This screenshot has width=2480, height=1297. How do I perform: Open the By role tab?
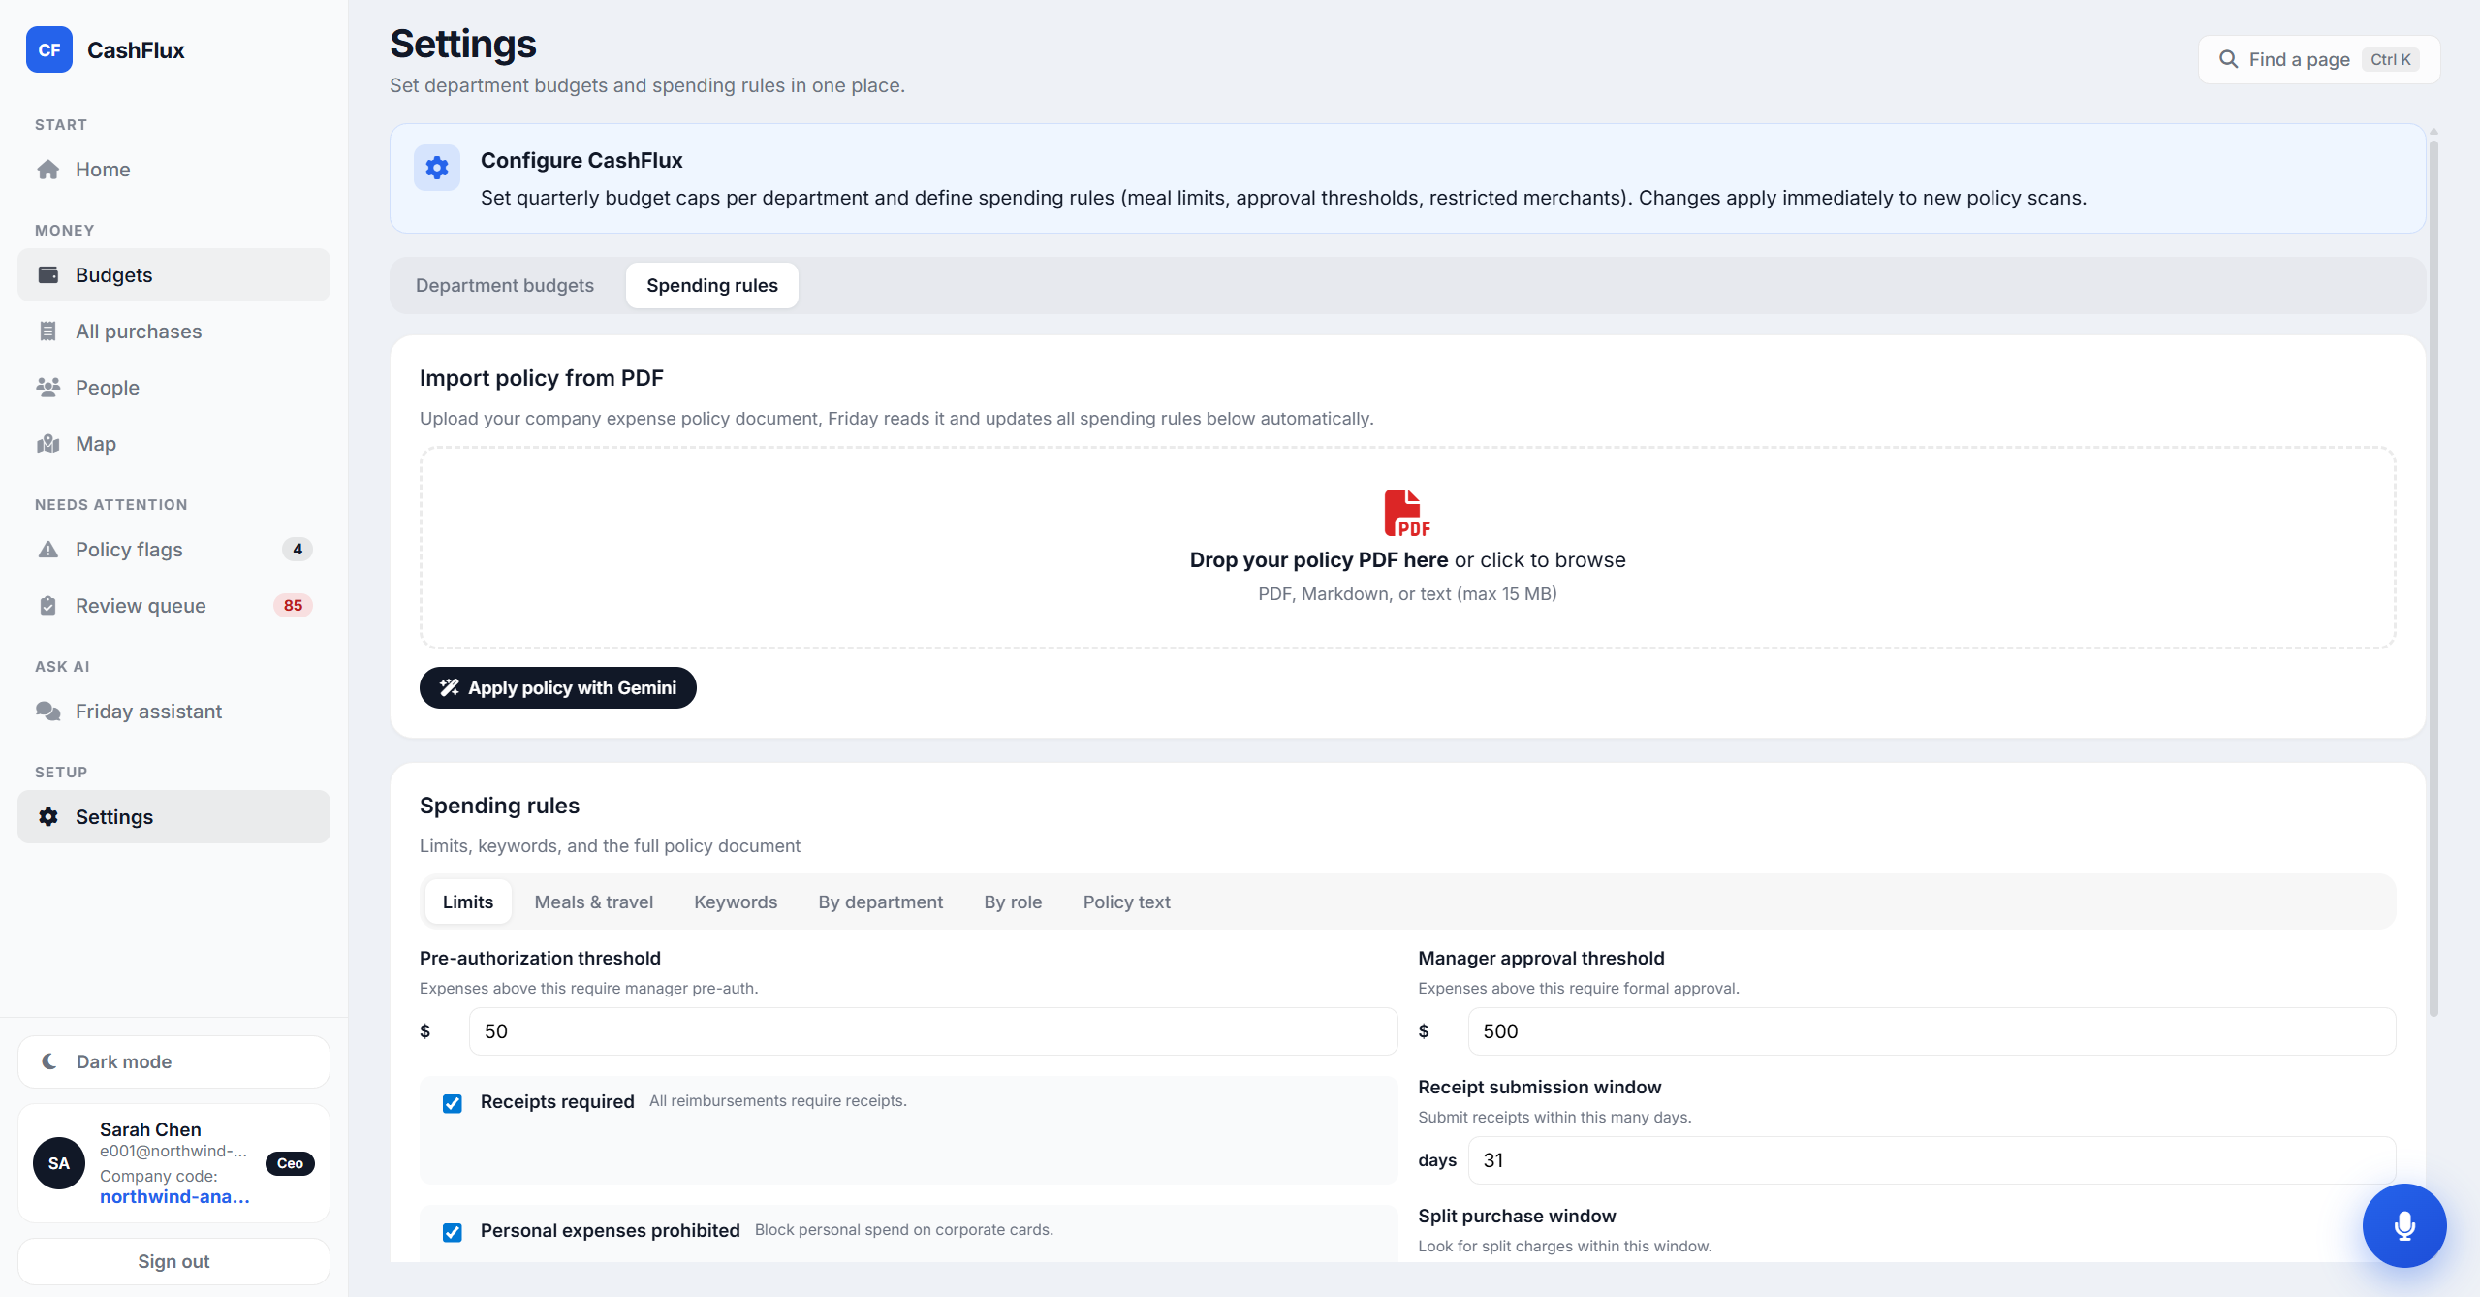(1013, 902)
